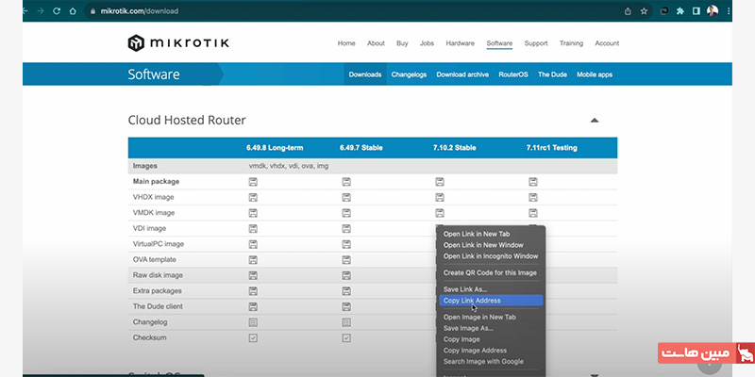Download 6.49.8 Long-term VHDX image

pos(253,197)
